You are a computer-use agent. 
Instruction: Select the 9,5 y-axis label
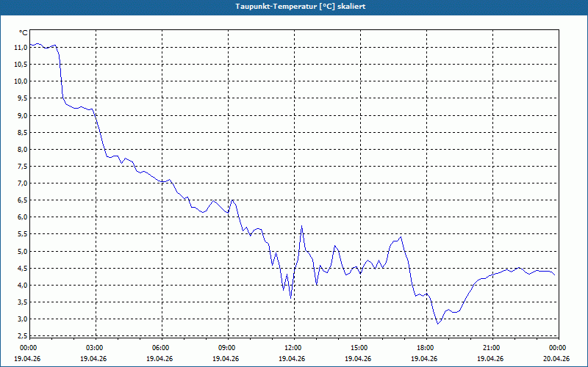point(22,98)
